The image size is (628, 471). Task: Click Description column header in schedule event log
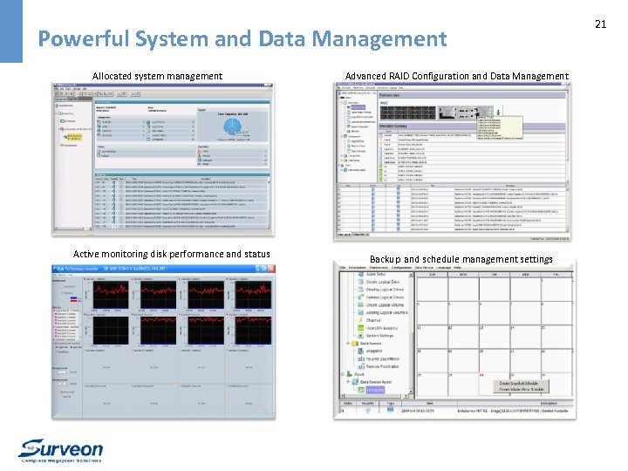549,403
